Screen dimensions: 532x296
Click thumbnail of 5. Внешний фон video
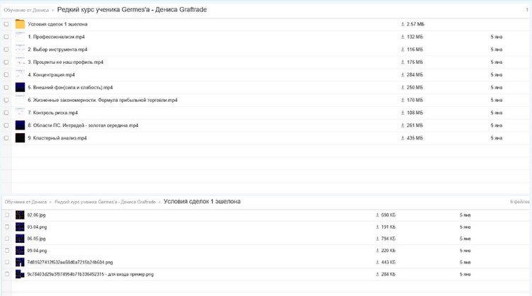click(20, 87)
